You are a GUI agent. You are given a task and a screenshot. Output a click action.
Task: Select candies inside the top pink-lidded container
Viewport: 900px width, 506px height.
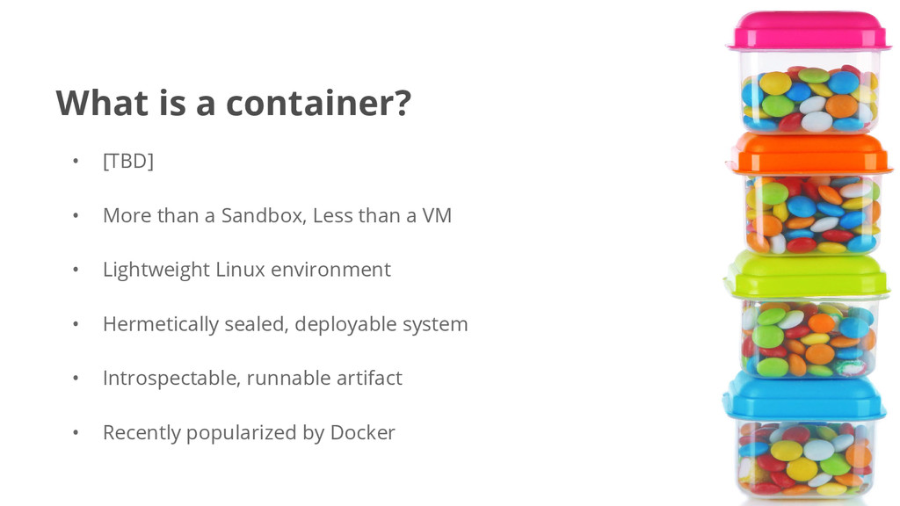click(x=809, y=98)
